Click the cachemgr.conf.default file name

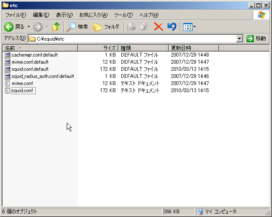(x=34, y=55)
